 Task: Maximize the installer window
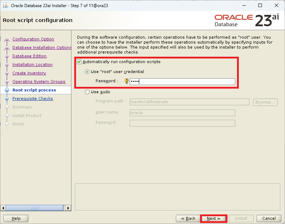(260, 5)
